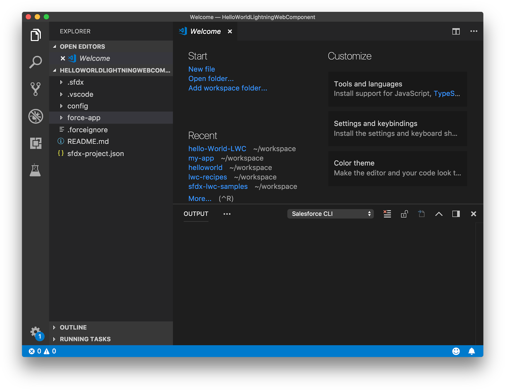
Task: Close the output panel
Action: pos(473,214)
